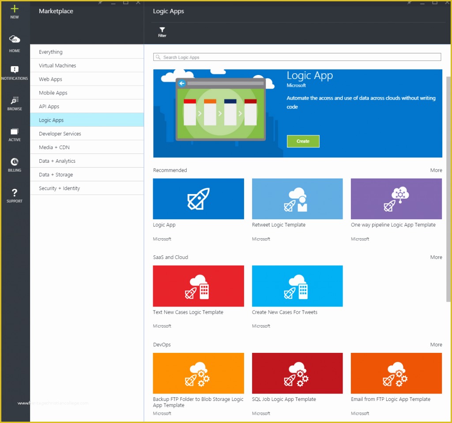This screenshot has width=452, height=423.
Task: Open the Home cloud icon
Action: 15,39
